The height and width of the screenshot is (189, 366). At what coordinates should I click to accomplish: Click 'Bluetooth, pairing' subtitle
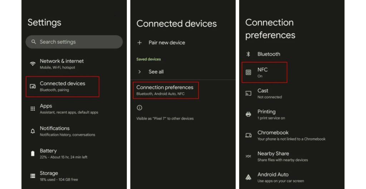[54, 90]
